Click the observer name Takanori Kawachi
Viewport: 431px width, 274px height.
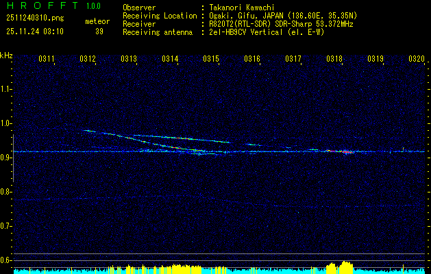pyautogui.click(x=242, y=8)
